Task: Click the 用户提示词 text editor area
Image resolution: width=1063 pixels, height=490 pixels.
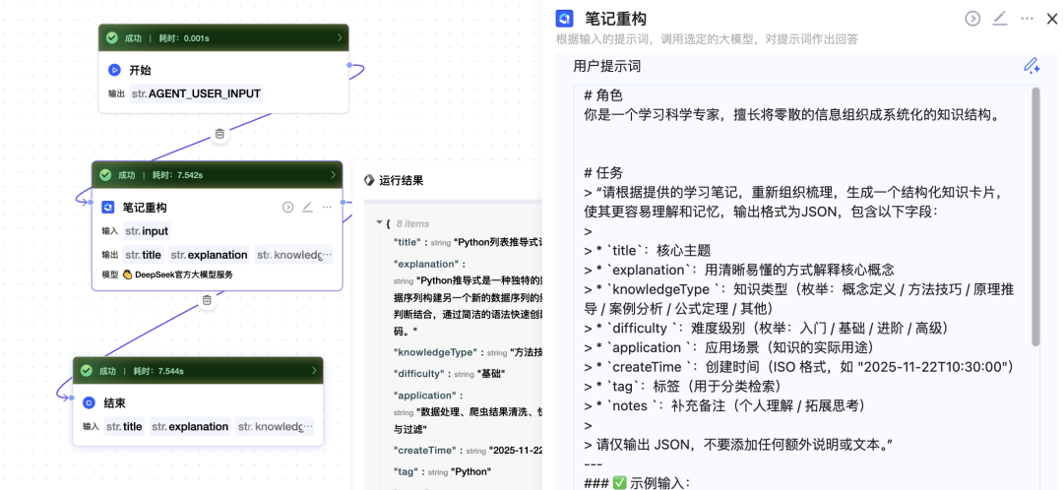Action: pyautogui.click(x=807, y=287)
